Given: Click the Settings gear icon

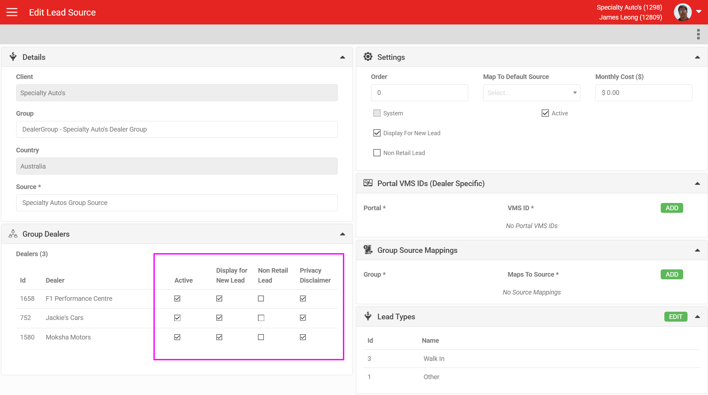Looking at the screenshot, I should pyautogui.click(x=368, y=57).
